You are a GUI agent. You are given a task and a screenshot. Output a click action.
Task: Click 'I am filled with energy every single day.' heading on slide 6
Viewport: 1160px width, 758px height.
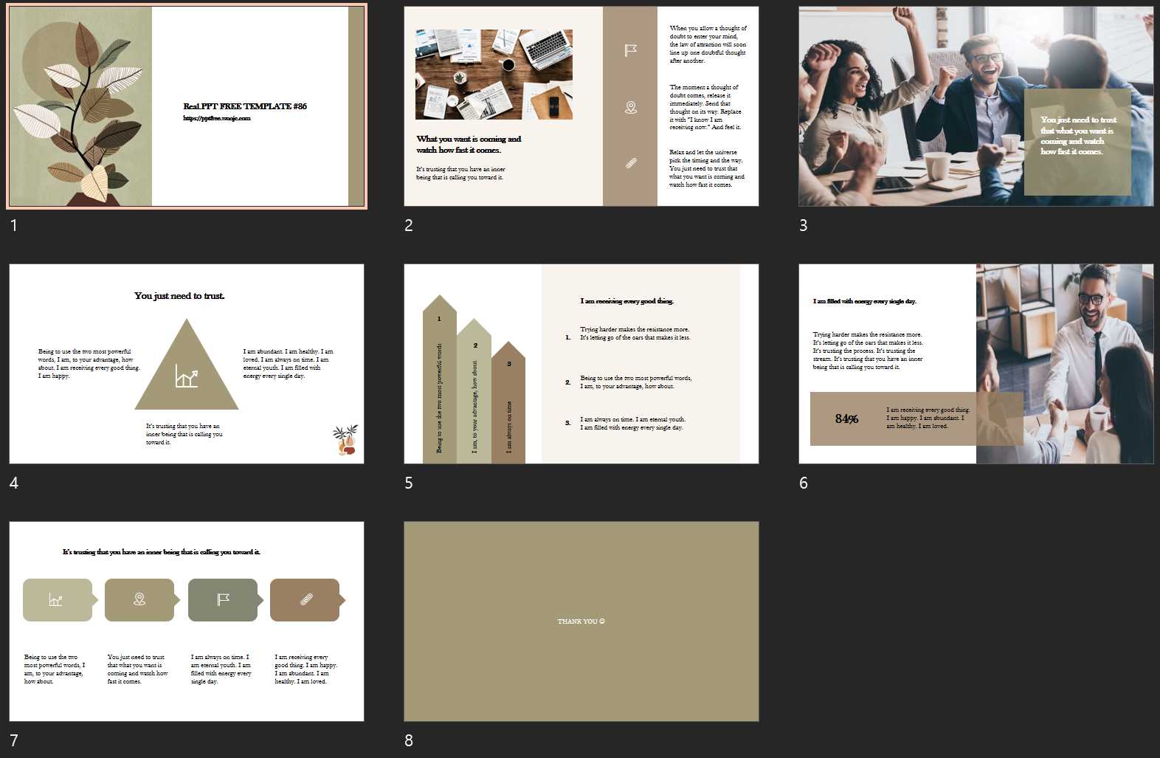(864, 301)
